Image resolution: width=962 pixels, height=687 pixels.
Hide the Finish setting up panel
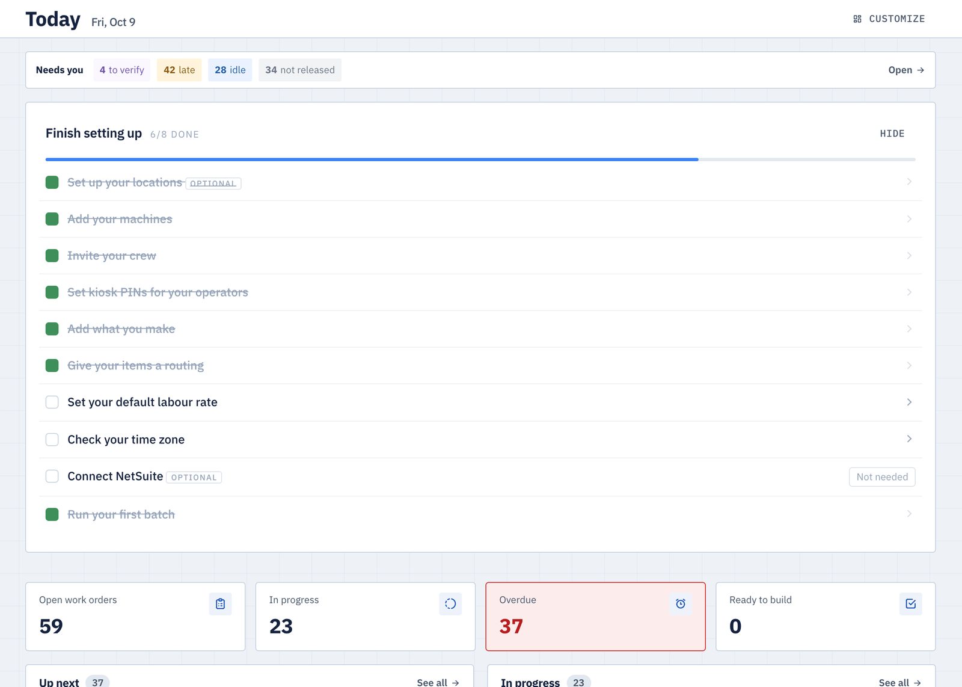pos(892,134)
